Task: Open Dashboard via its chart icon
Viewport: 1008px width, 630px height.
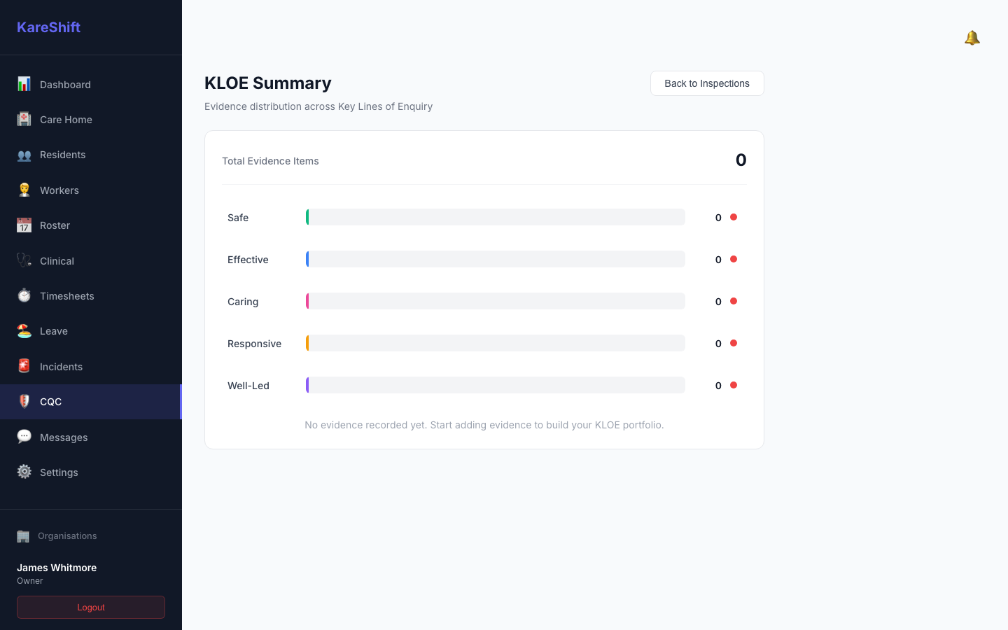Action: click(x=24, y=84)
